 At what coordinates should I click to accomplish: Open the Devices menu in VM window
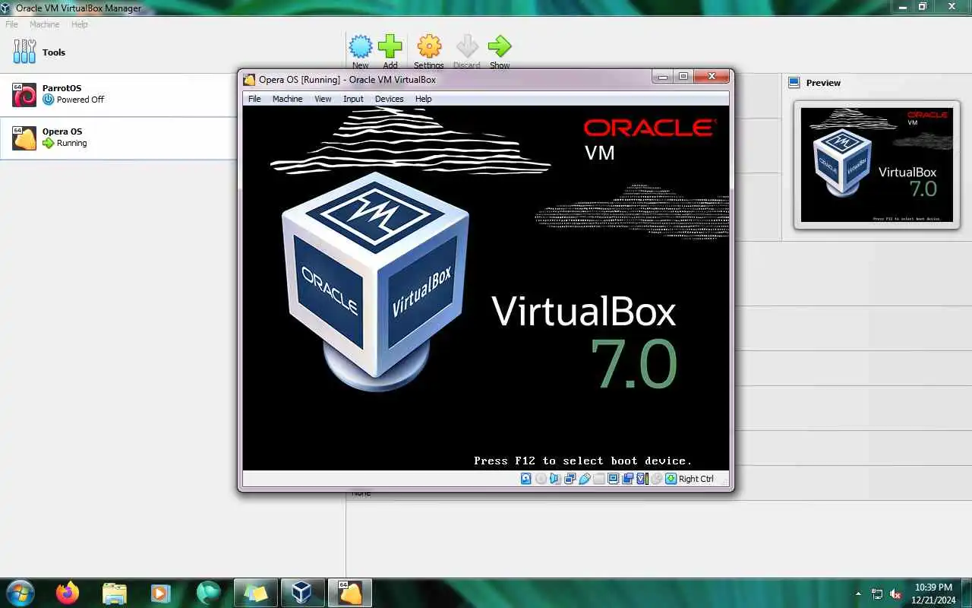390,99
